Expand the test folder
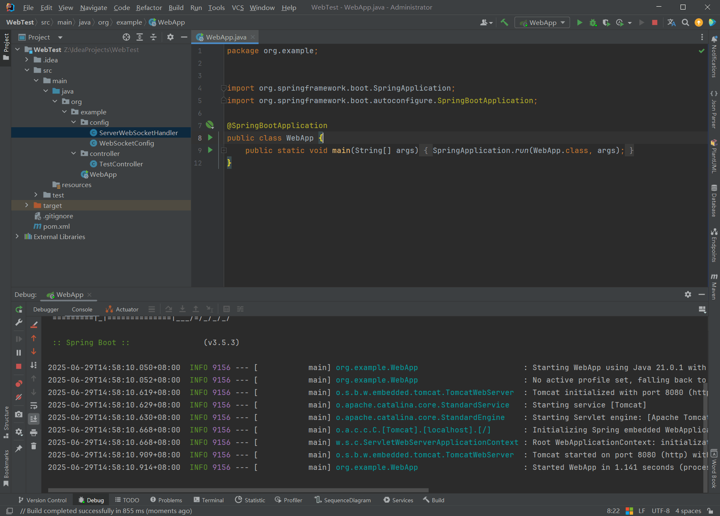Screen dimensions: 720x516 36,195
